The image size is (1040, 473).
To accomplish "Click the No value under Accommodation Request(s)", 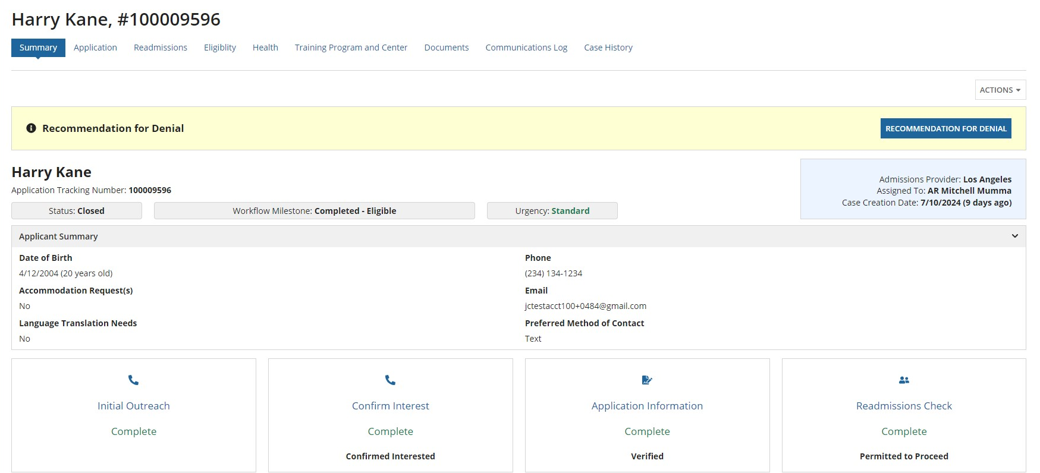I will click(24, 306).
